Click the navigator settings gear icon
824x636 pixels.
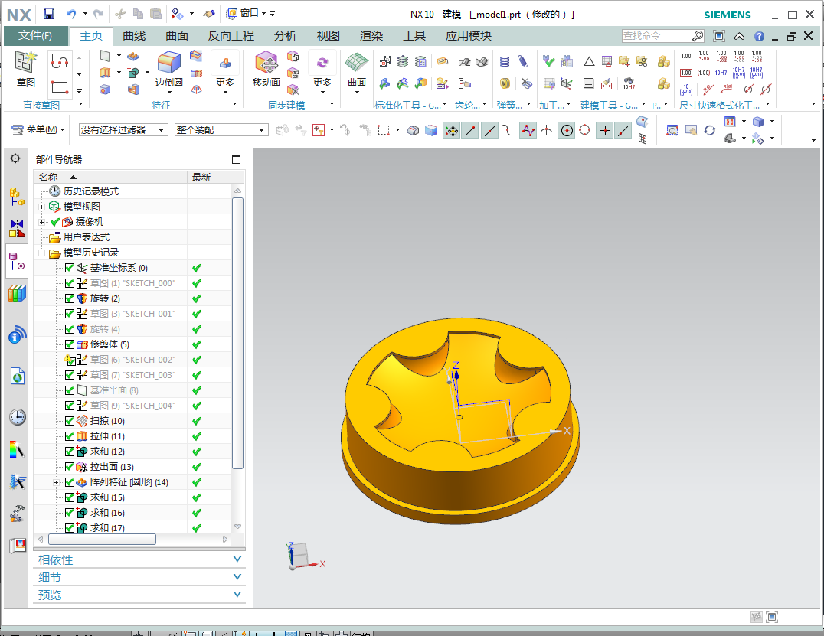pos(15,158)
